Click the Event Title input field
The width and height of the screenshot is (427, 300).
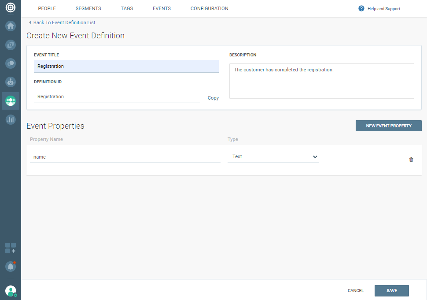(126, 66)
